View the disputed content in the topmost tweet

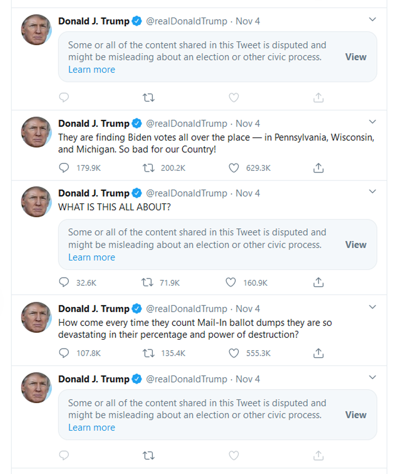click(355, 57)
